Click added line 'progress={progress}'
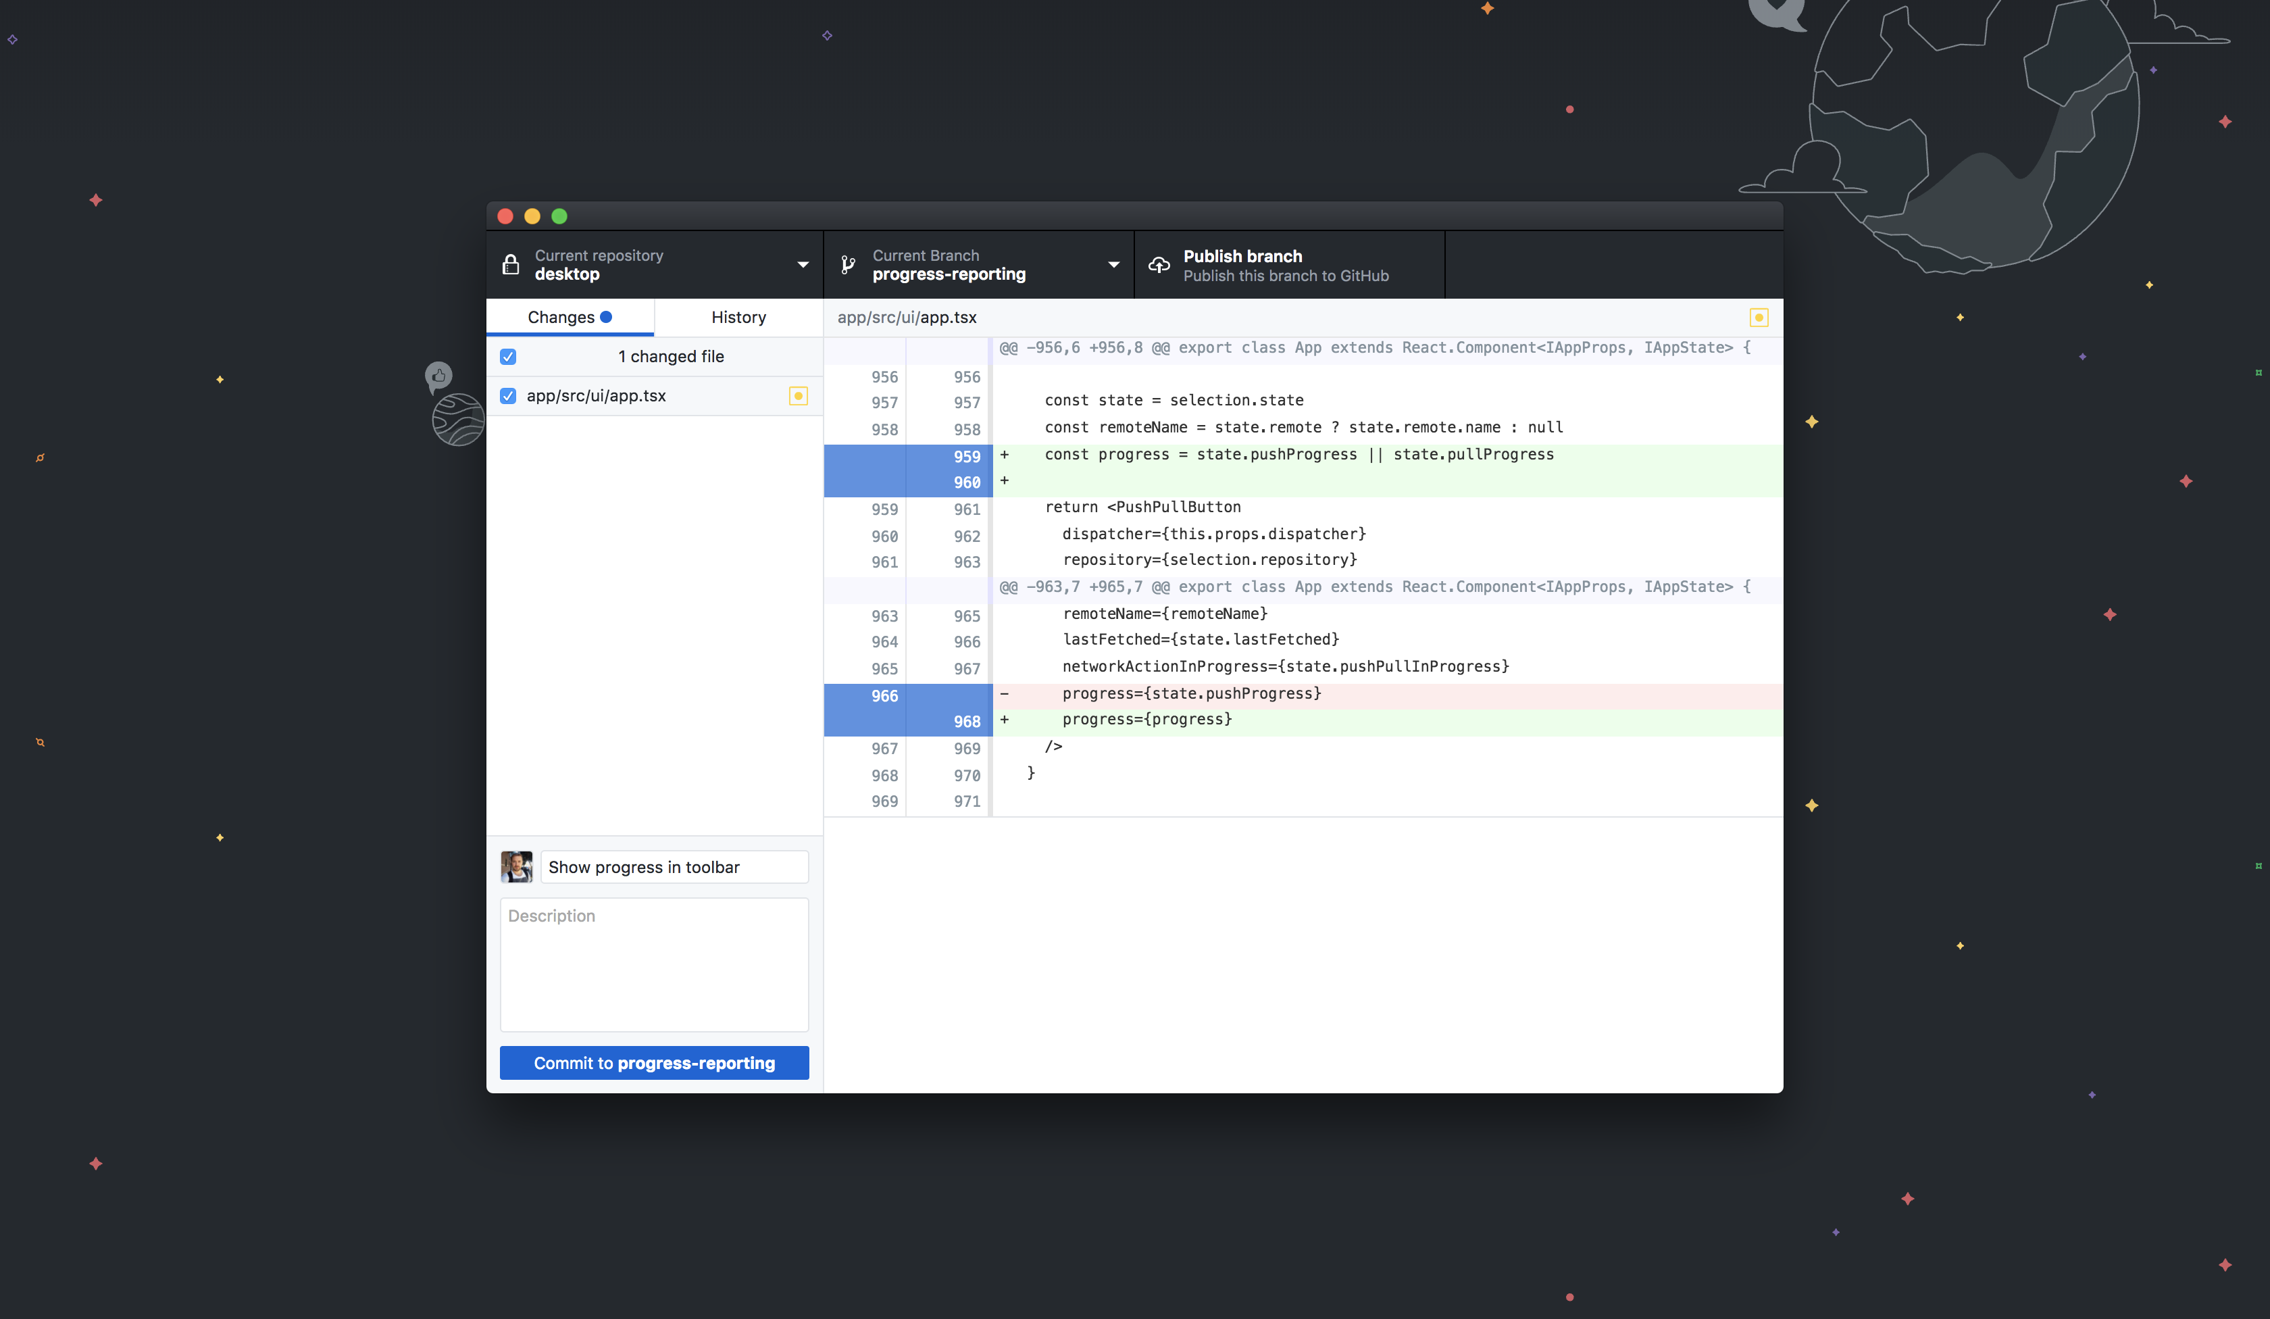The height and width of the screenshot is (1319, 2270). coord(1148,719)
